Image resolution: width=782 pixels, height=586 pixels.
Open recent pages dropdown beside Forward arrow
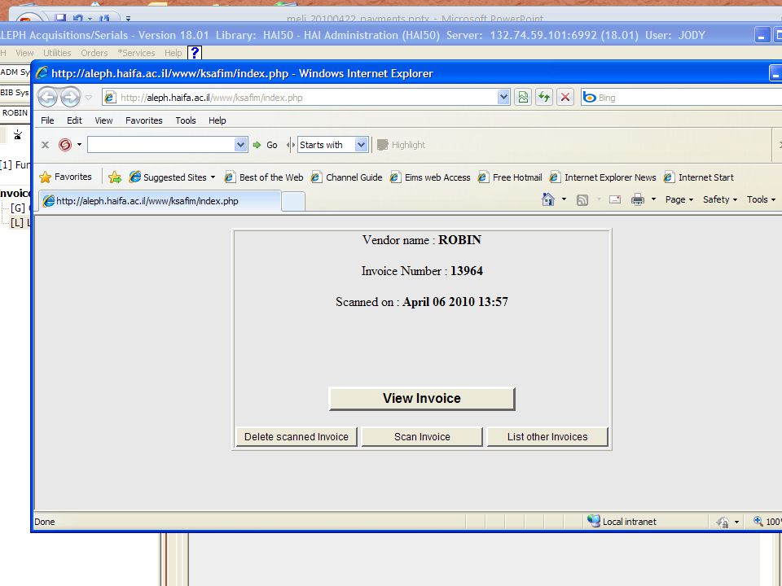coord(88,98)
